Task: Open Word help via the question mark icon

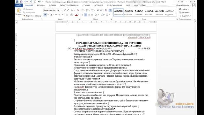Action: [x=178, y=2]
